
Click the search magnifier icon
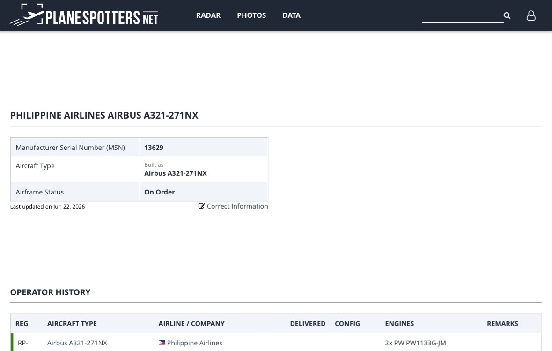507,15
